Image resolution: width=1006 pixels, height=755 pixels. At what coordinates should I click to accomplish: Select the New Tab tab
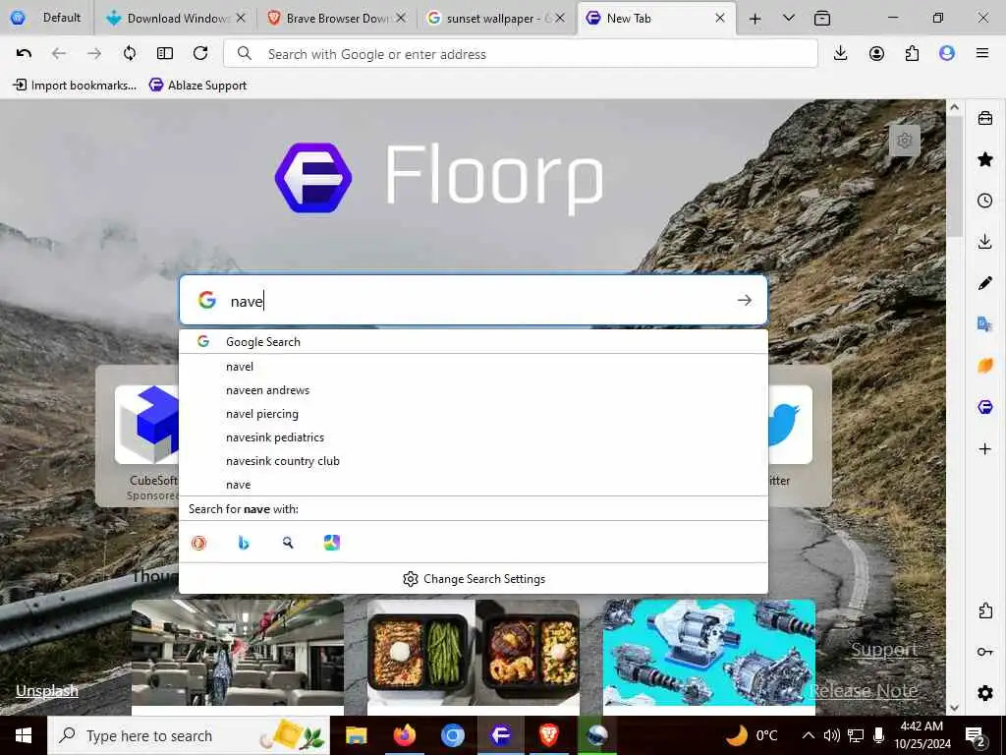pos(657,18)
